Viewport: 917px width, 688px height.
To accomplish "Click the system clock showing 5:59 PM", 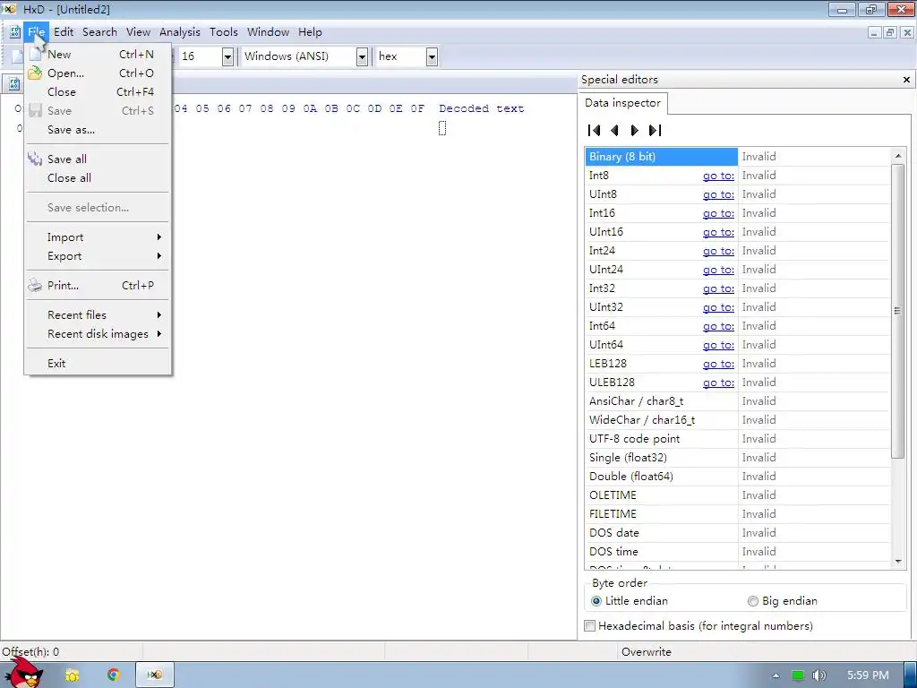I will click(x=868, y=675).
